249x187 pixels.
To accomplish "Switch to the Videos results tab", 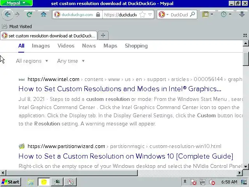I will click(x=66, y=46).
